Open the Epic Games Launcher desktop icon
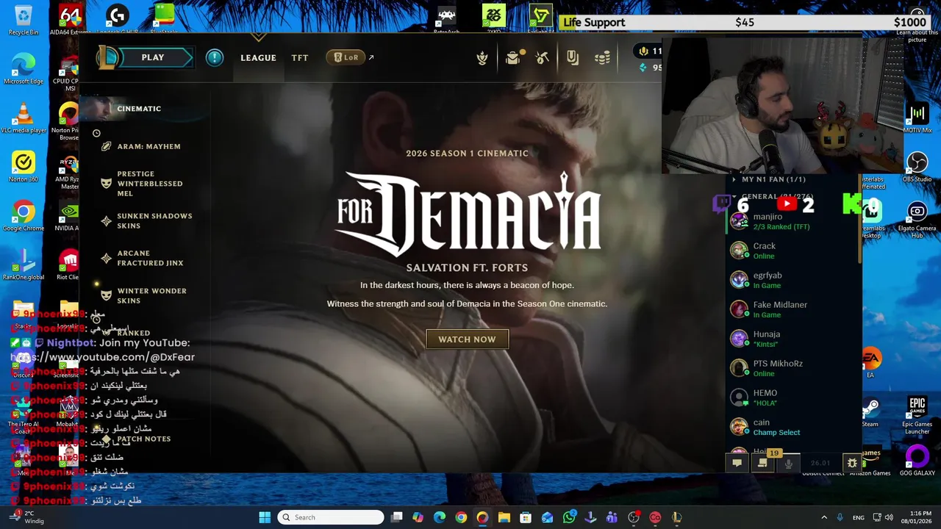Image resolution: width=941 pixels, height=529 pixels. pyautogui.click(x=917, y=414)
